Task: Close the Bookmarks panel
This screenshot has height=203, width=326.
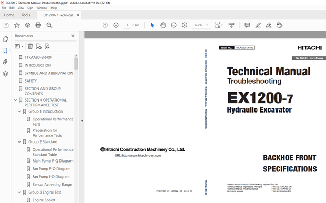Action: 73,36
